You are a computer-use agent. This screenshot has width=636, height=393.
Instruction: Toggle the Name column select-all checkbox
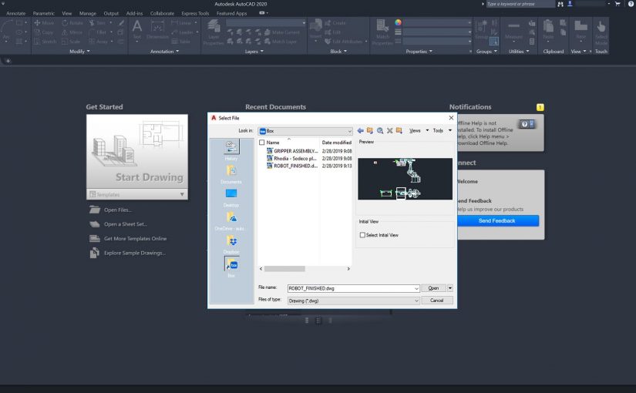pyautogui.click(x=261, y=143)
